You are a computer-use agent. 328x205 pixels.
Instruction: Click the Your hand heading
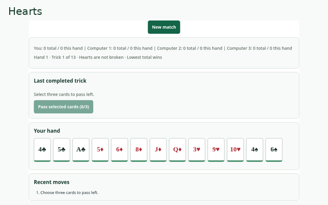point(47,131)
